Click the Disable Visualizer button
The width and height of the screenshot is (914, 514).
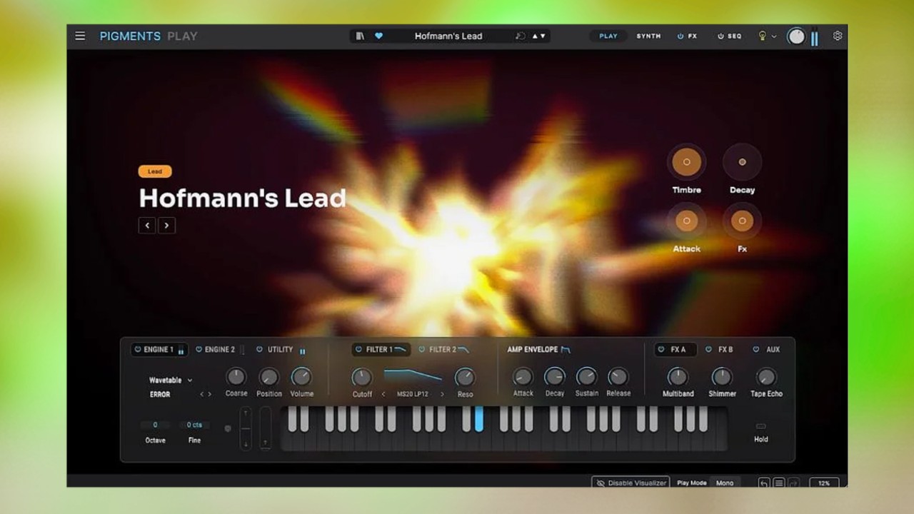point(631,483)
